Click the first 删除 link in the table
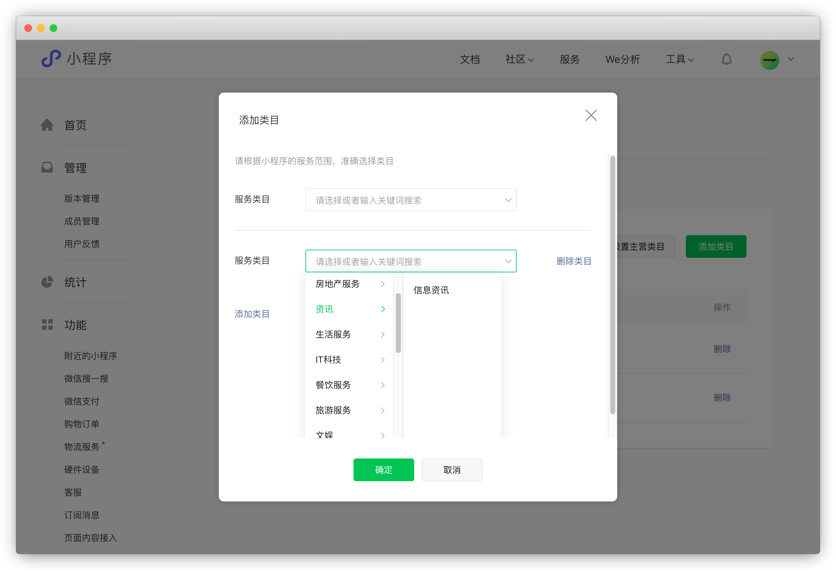The width and height of the screenshot is (836, 570). (722, 349)
